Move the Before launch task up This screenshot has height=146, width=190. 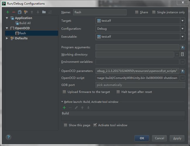tap(82, 108)
